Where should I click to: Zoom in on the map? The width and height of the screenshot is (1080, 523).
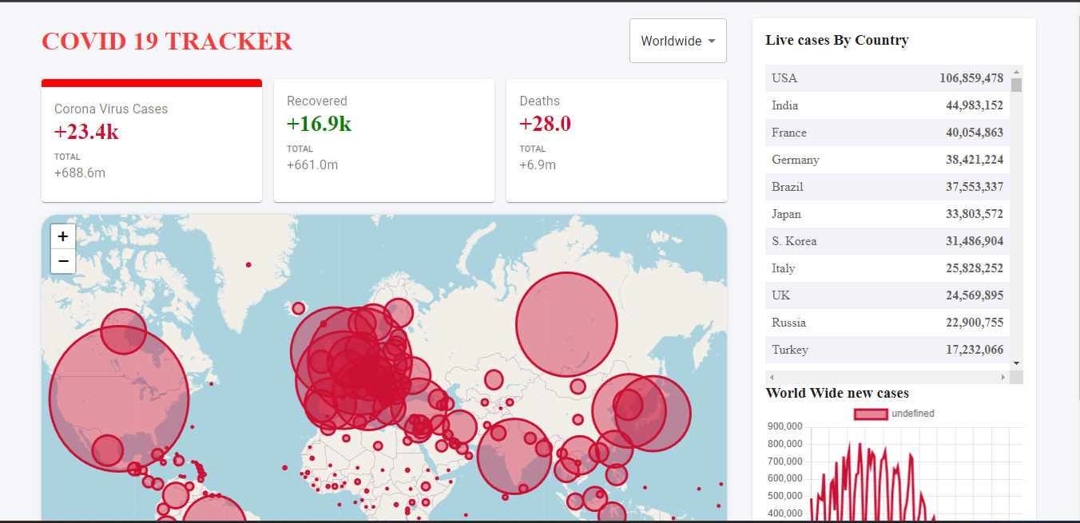[63, 236]
